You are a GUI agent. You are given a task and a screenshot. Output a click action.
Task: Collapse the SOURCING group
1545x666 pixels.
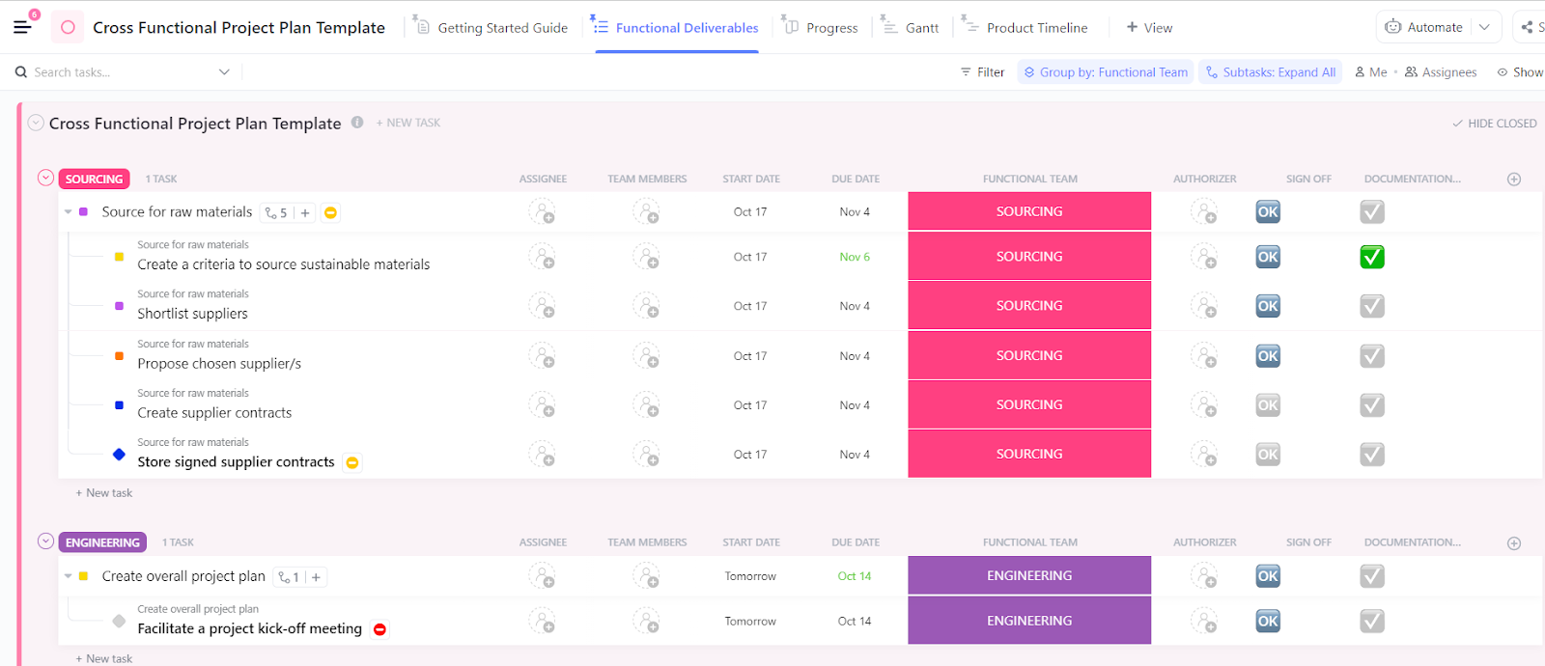(45, 178)
